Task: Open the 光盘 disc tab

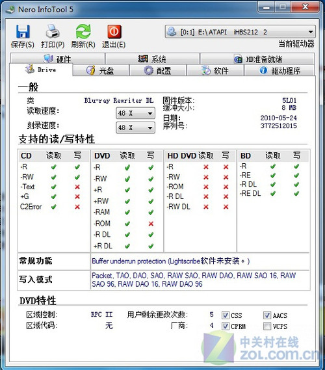Action: (x=101, y=70)
